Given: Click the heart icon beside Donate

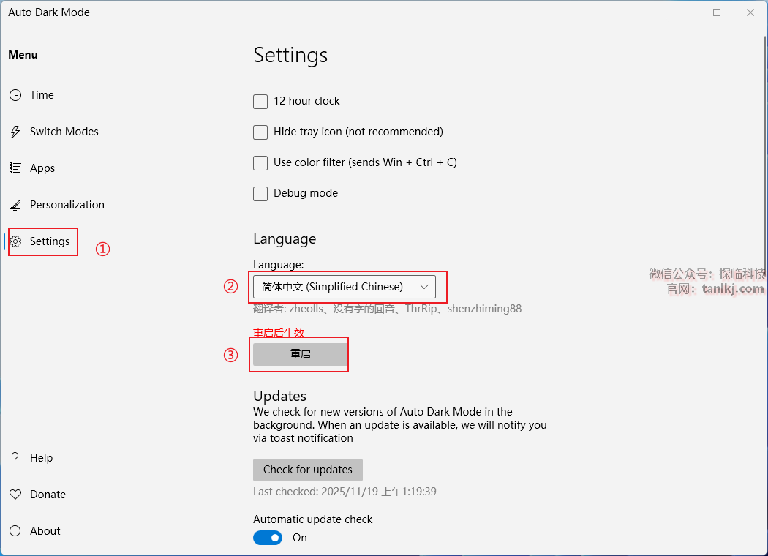Looking at the screenshot, I should tap(15, 495).
